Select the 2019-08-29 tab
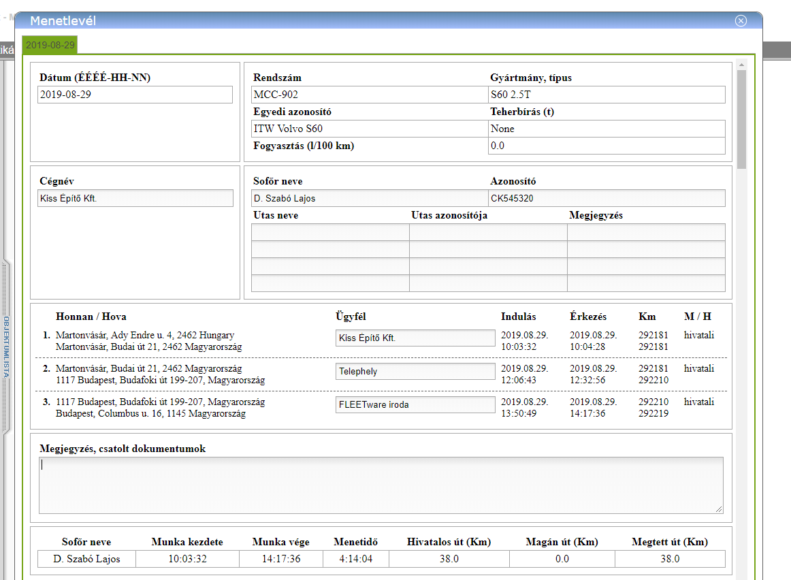This screenshot has width=791, height=580. (50, 45)
